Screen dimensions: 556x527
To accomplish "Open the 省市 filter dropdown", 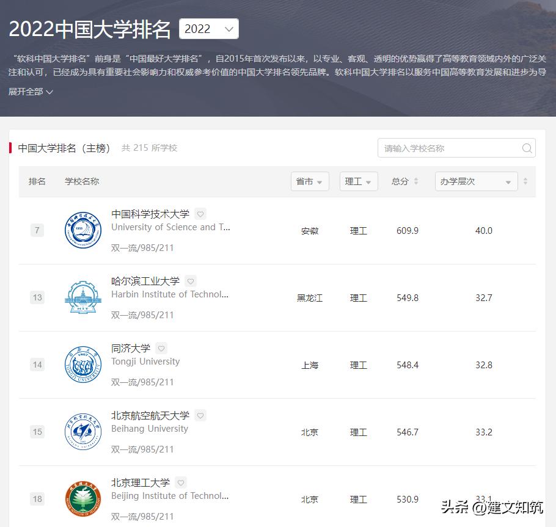I will coord(310,181).
